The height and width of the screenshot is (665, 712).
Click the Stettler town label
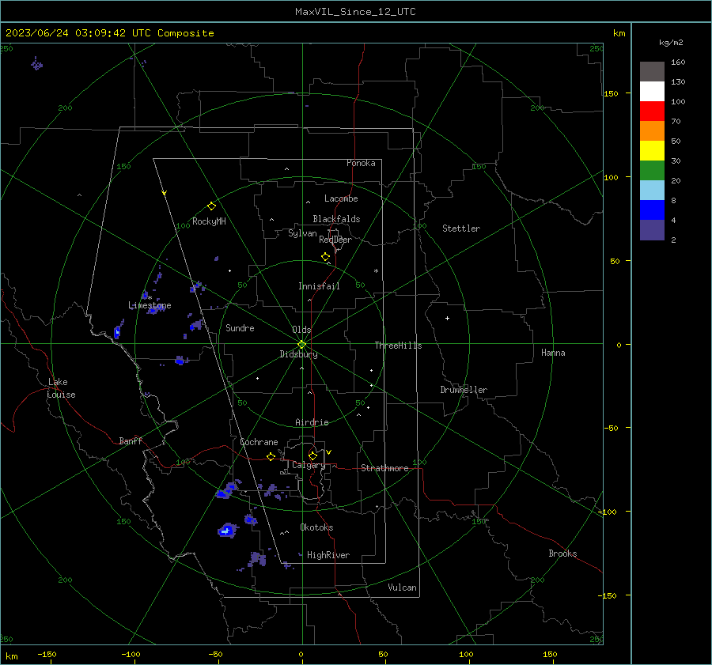tap(461, 229)
